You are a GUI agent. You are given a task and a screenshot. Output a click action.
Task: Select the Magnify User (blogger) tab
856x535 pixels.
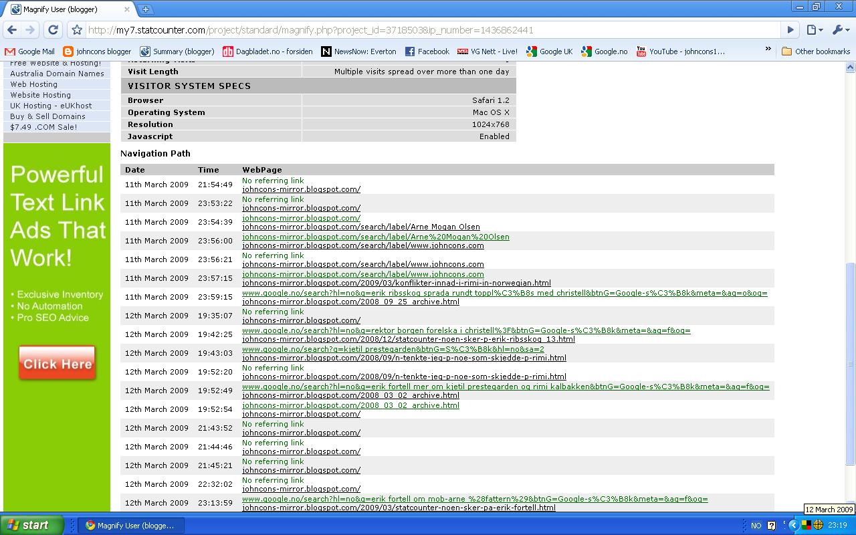[x=68, y=9]
